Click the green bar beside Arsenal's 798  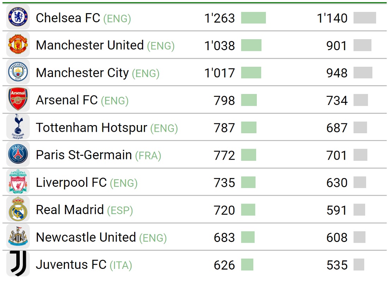(x=249, y=100)
